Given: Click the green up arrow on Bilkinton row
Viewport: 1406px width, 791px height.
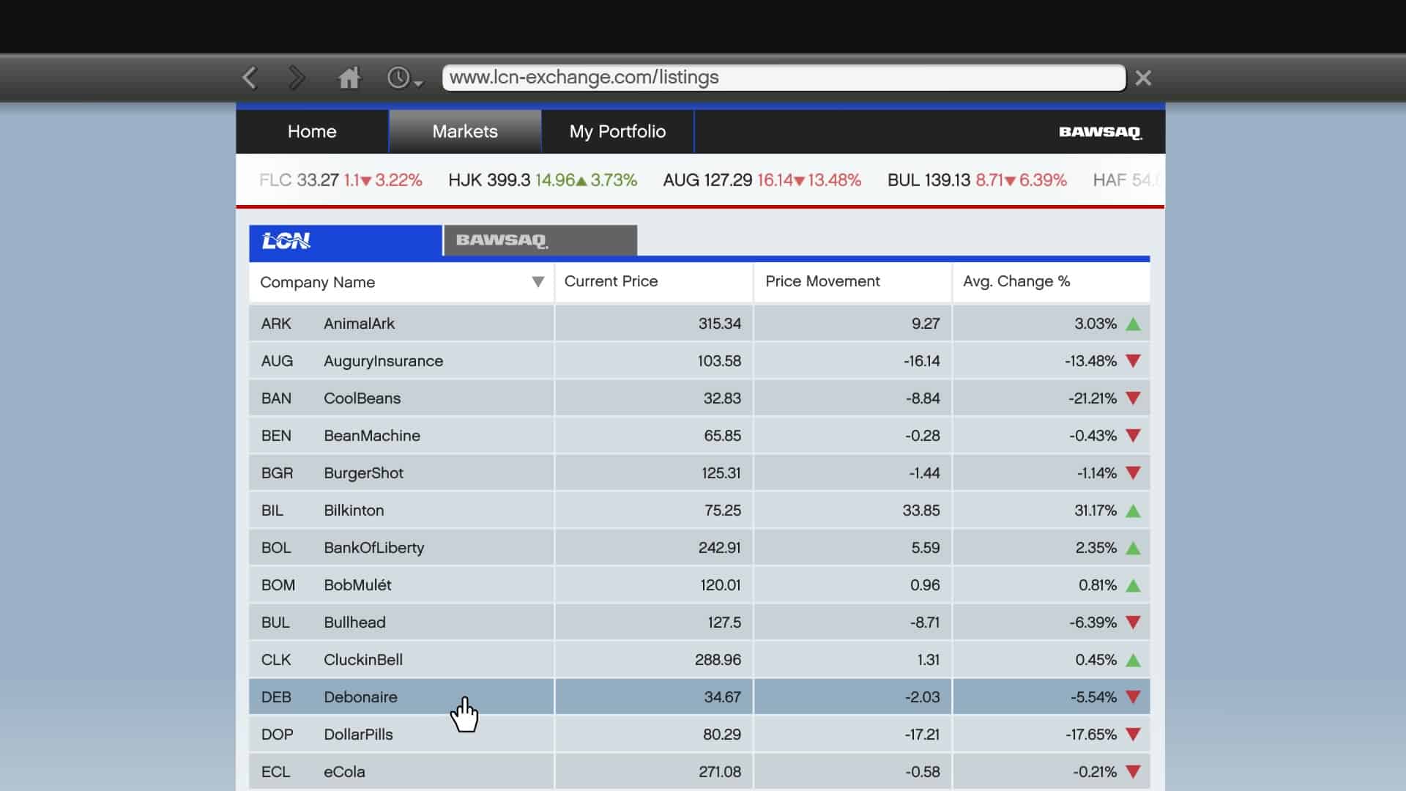Looking at the screenshot, I should [x=1133, y=511].
